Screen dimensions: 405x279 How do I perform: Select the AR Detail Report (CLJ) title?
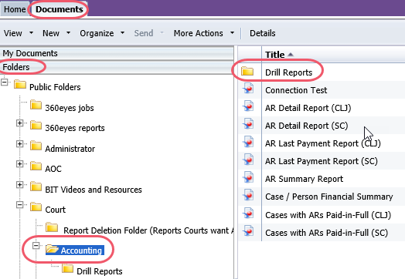308,108
